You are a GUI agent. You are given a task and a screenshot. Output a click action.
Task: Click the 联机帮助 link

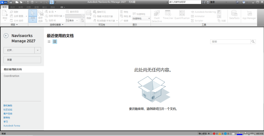pyautogui.click(x=8, y=105)
